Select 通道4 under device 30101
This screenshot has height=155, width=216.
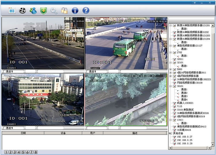(x=184, y=100)
